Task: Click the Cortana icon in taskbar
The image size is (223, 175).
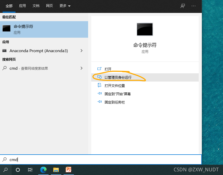Action: coord(18,170)
